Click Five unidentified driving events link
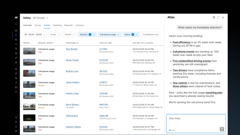This screenshot has height=135, width=240. (192, 61)
